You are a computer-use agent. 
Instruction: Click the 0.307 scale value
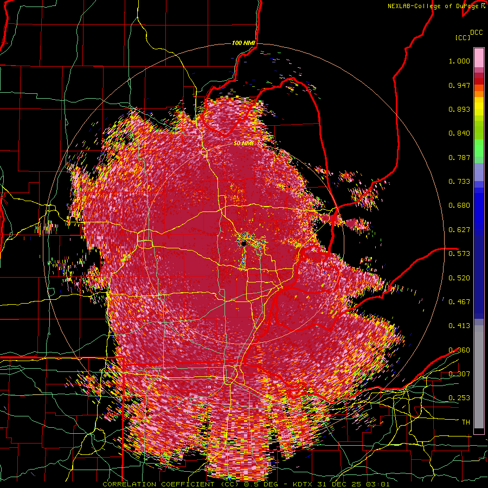coord(459,374)
